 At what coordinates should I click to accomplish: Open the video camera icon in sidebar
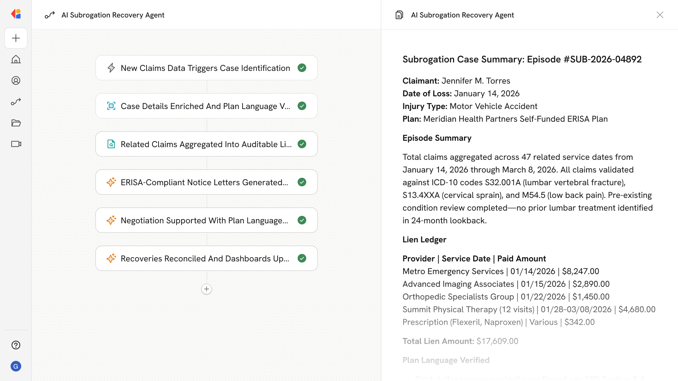[x=16, y=144]
